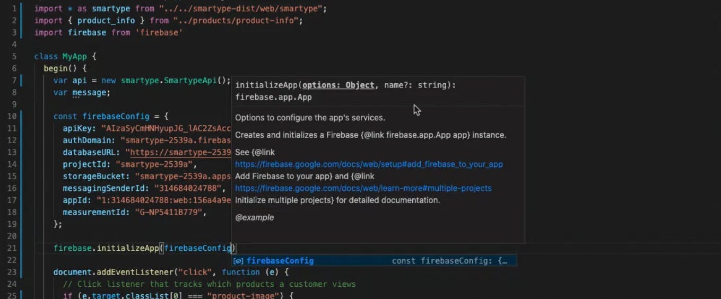Open the learn-more multiple-projects documentation link
The width and height of the screenshot is (721, 299).
[363, 188]
